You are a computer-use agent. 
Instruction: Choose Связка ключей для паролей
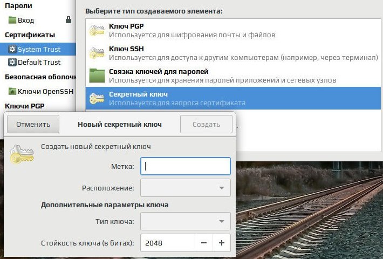[233, 76]
